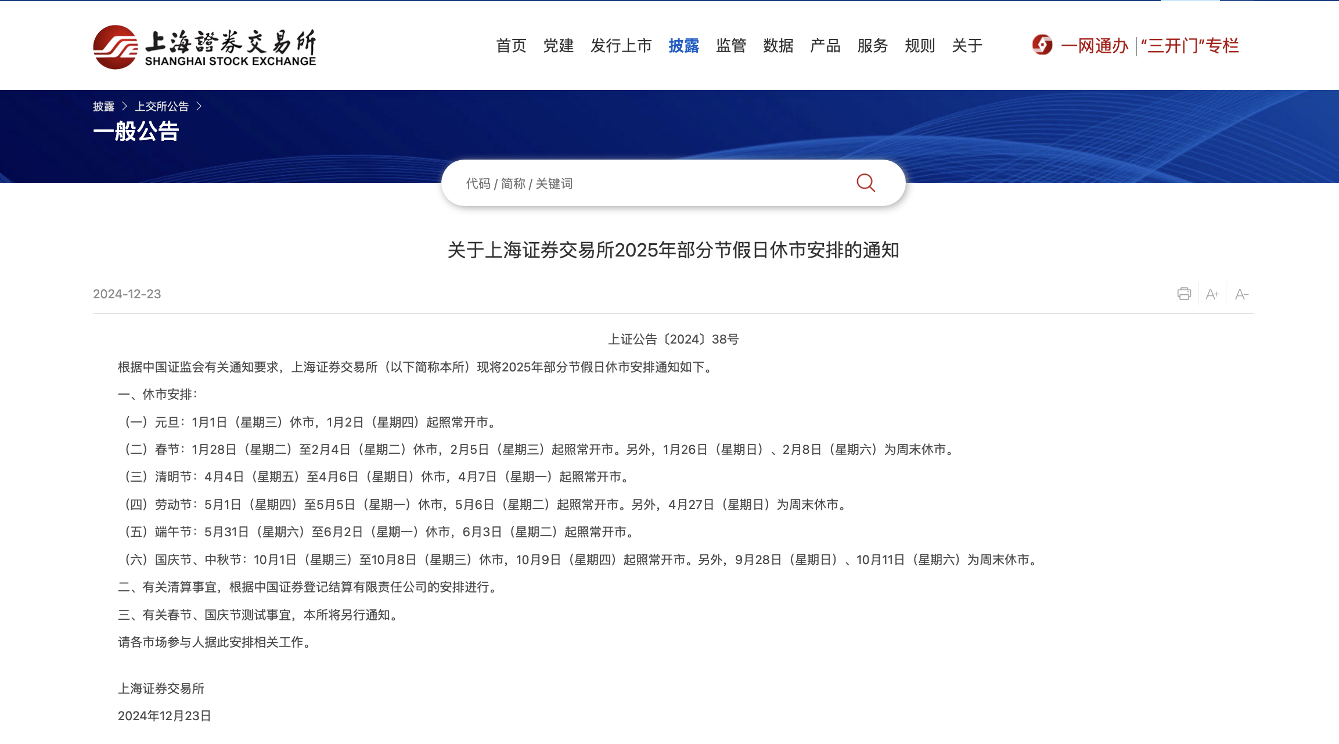Expand the 监管 navigation menu

730,45
